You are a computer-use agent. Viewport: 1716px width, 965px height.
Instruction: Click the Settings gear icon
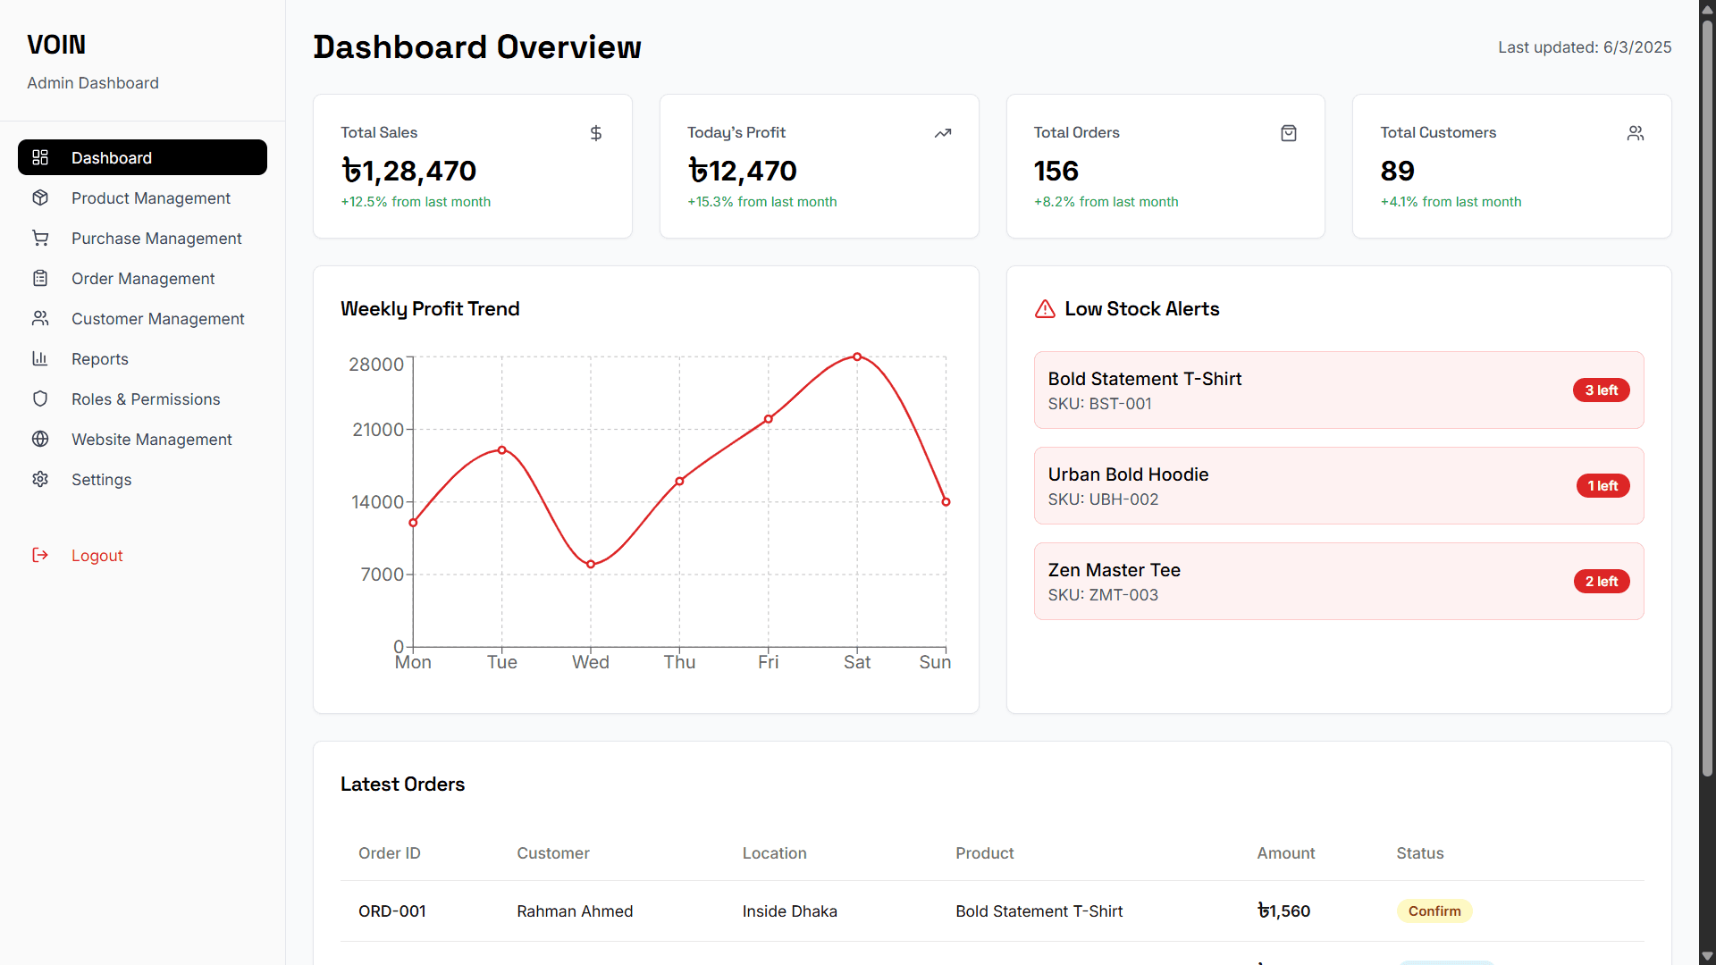point(40,479)
